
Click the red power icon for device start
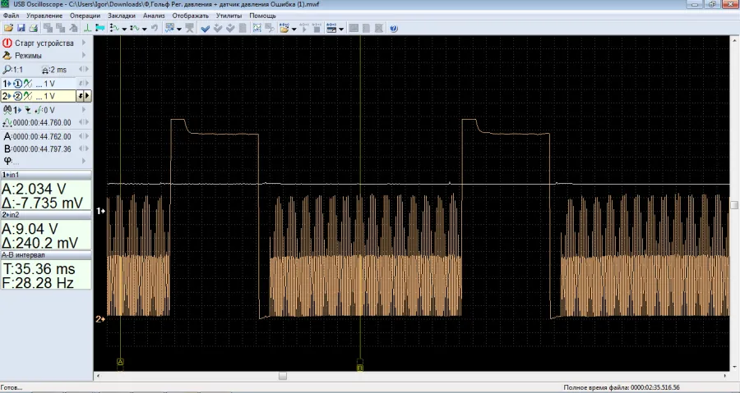point(7,43)
